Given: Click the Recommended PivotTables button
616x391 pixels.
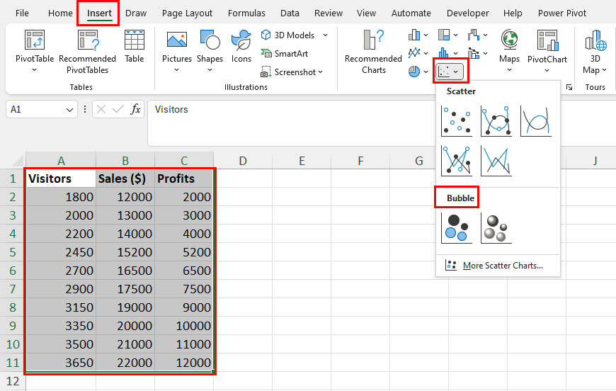Looking at the screenshot, I should [x=87, y=52].
